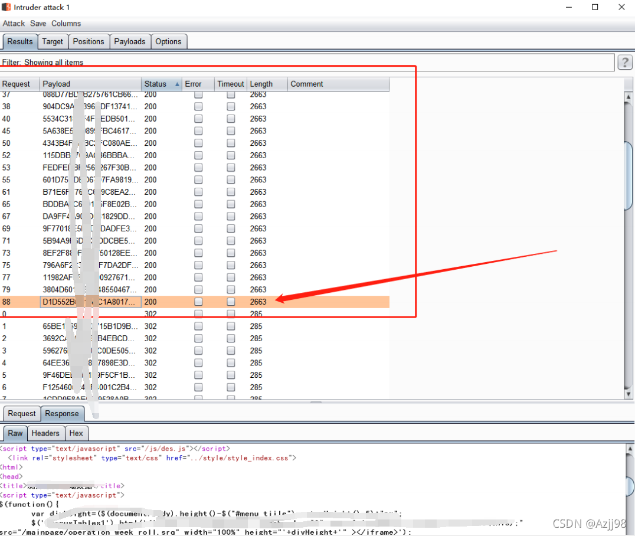Switch to the Payloads tab
The height and width of the screenshot is (536, 635).
pos(130,41)
